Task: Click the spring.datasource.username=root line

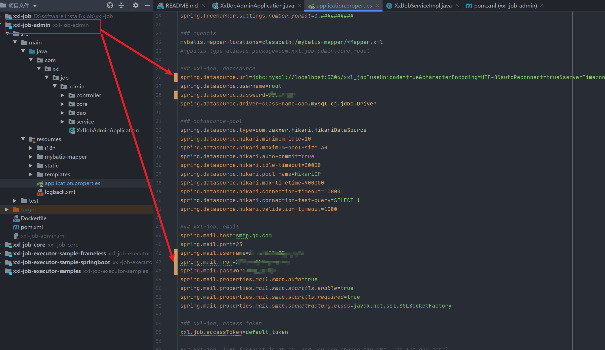Action: point(231,86)
